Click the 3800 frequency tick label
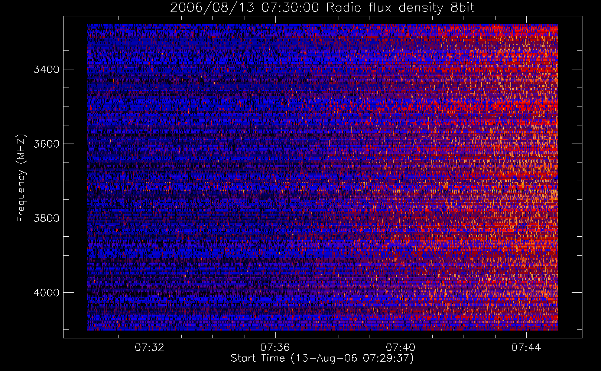 [46, 218]
